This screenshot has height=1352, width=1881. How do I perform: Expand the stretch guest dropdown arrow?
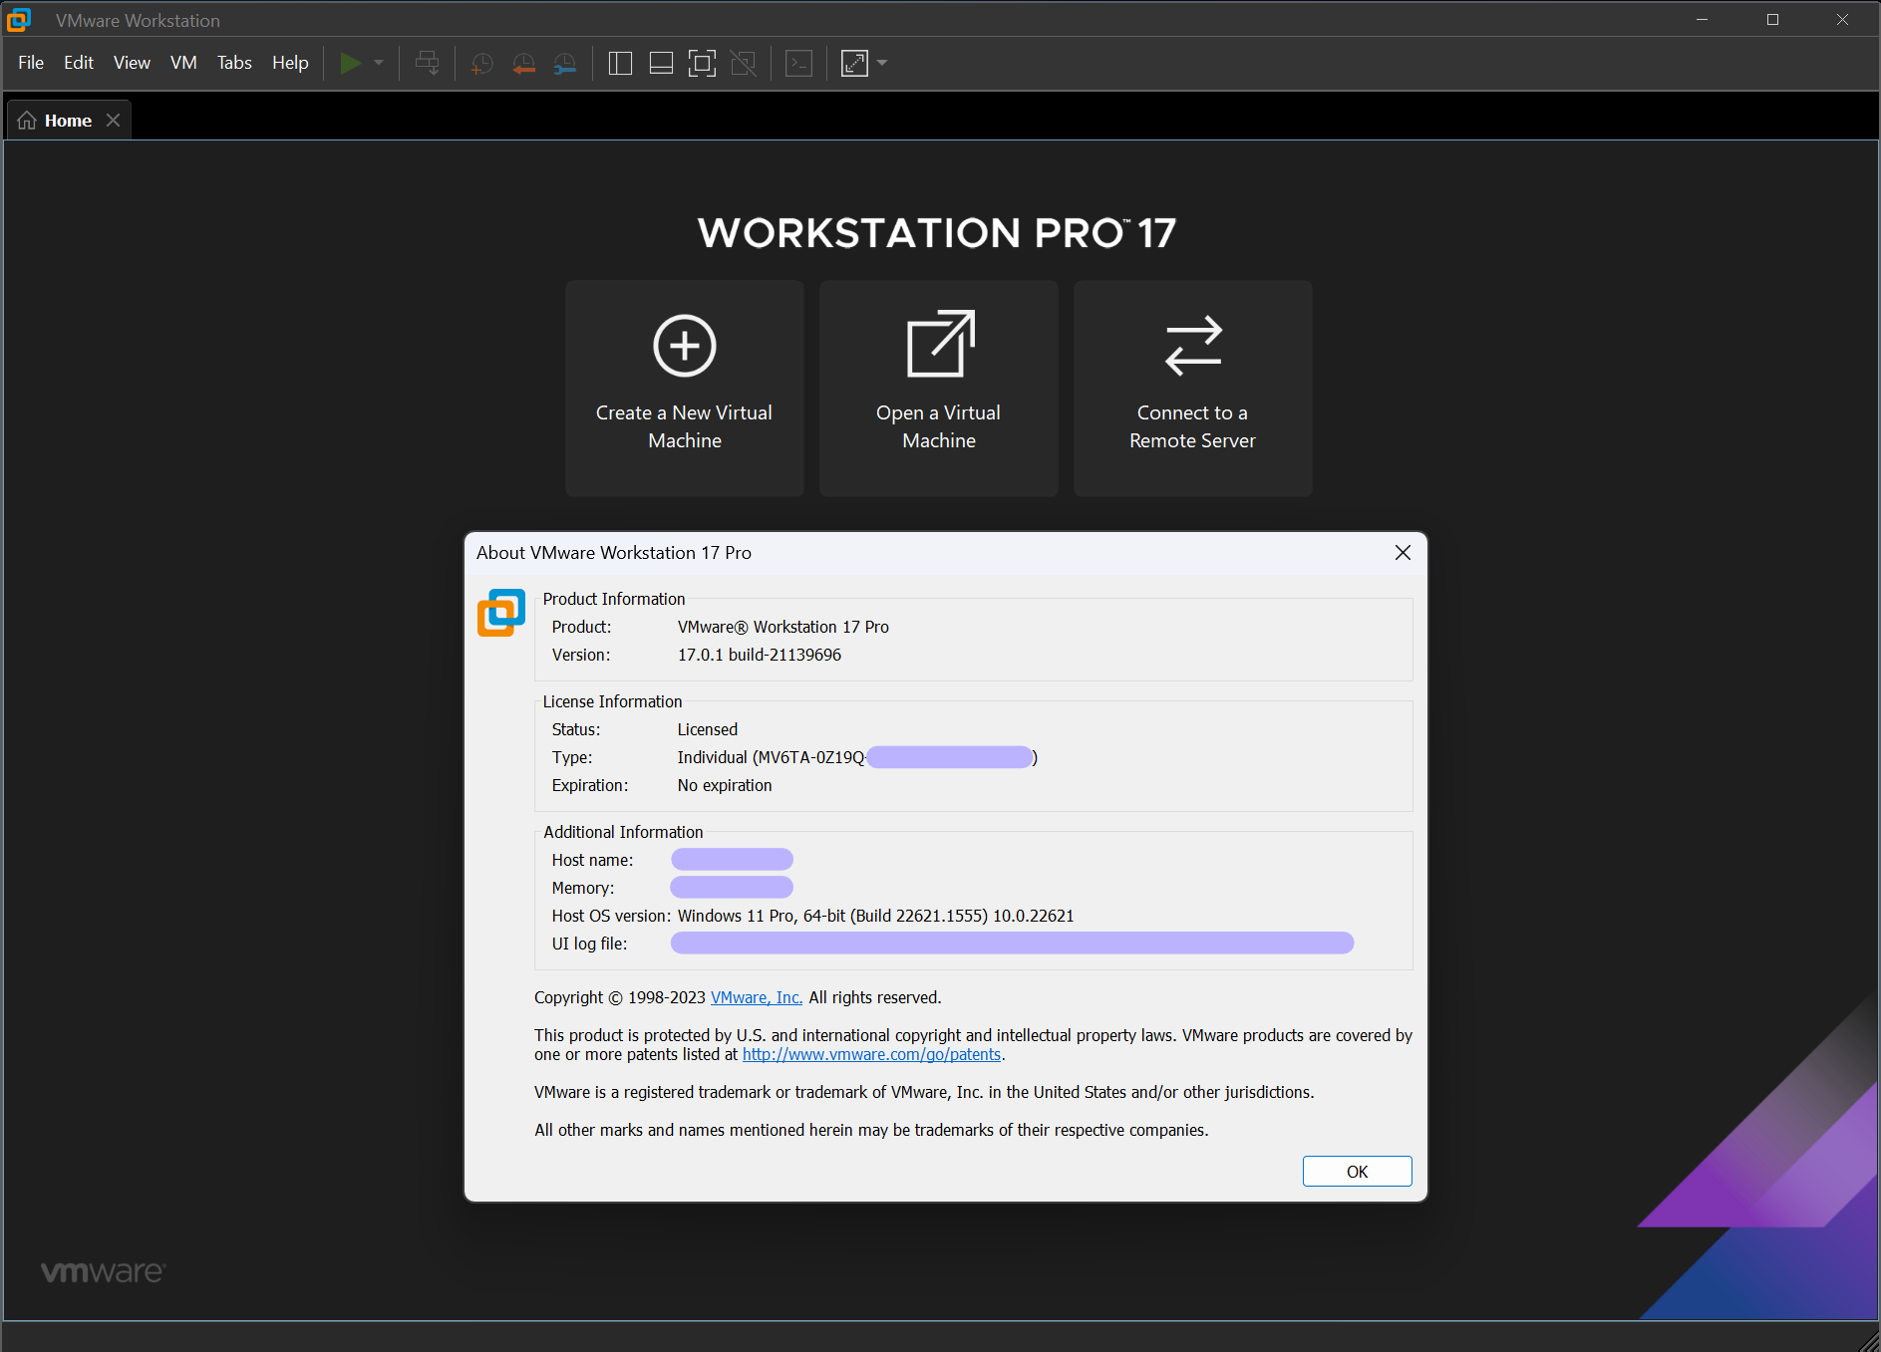tap(882, 64)
